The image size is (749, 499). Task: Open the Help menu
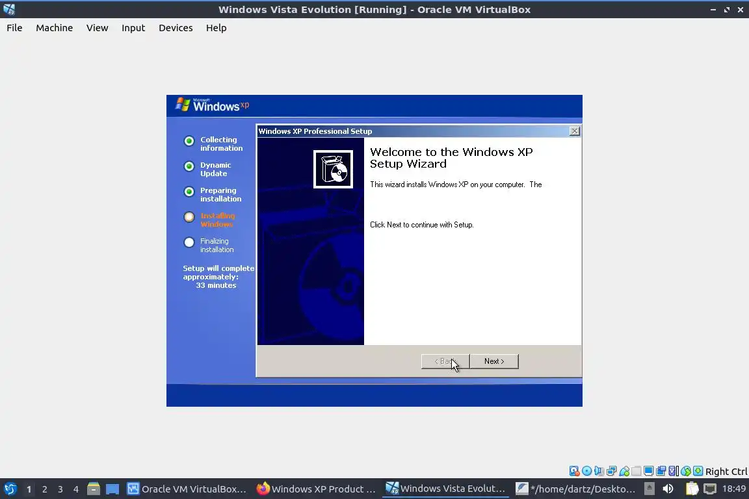click(x=217, y=28)
